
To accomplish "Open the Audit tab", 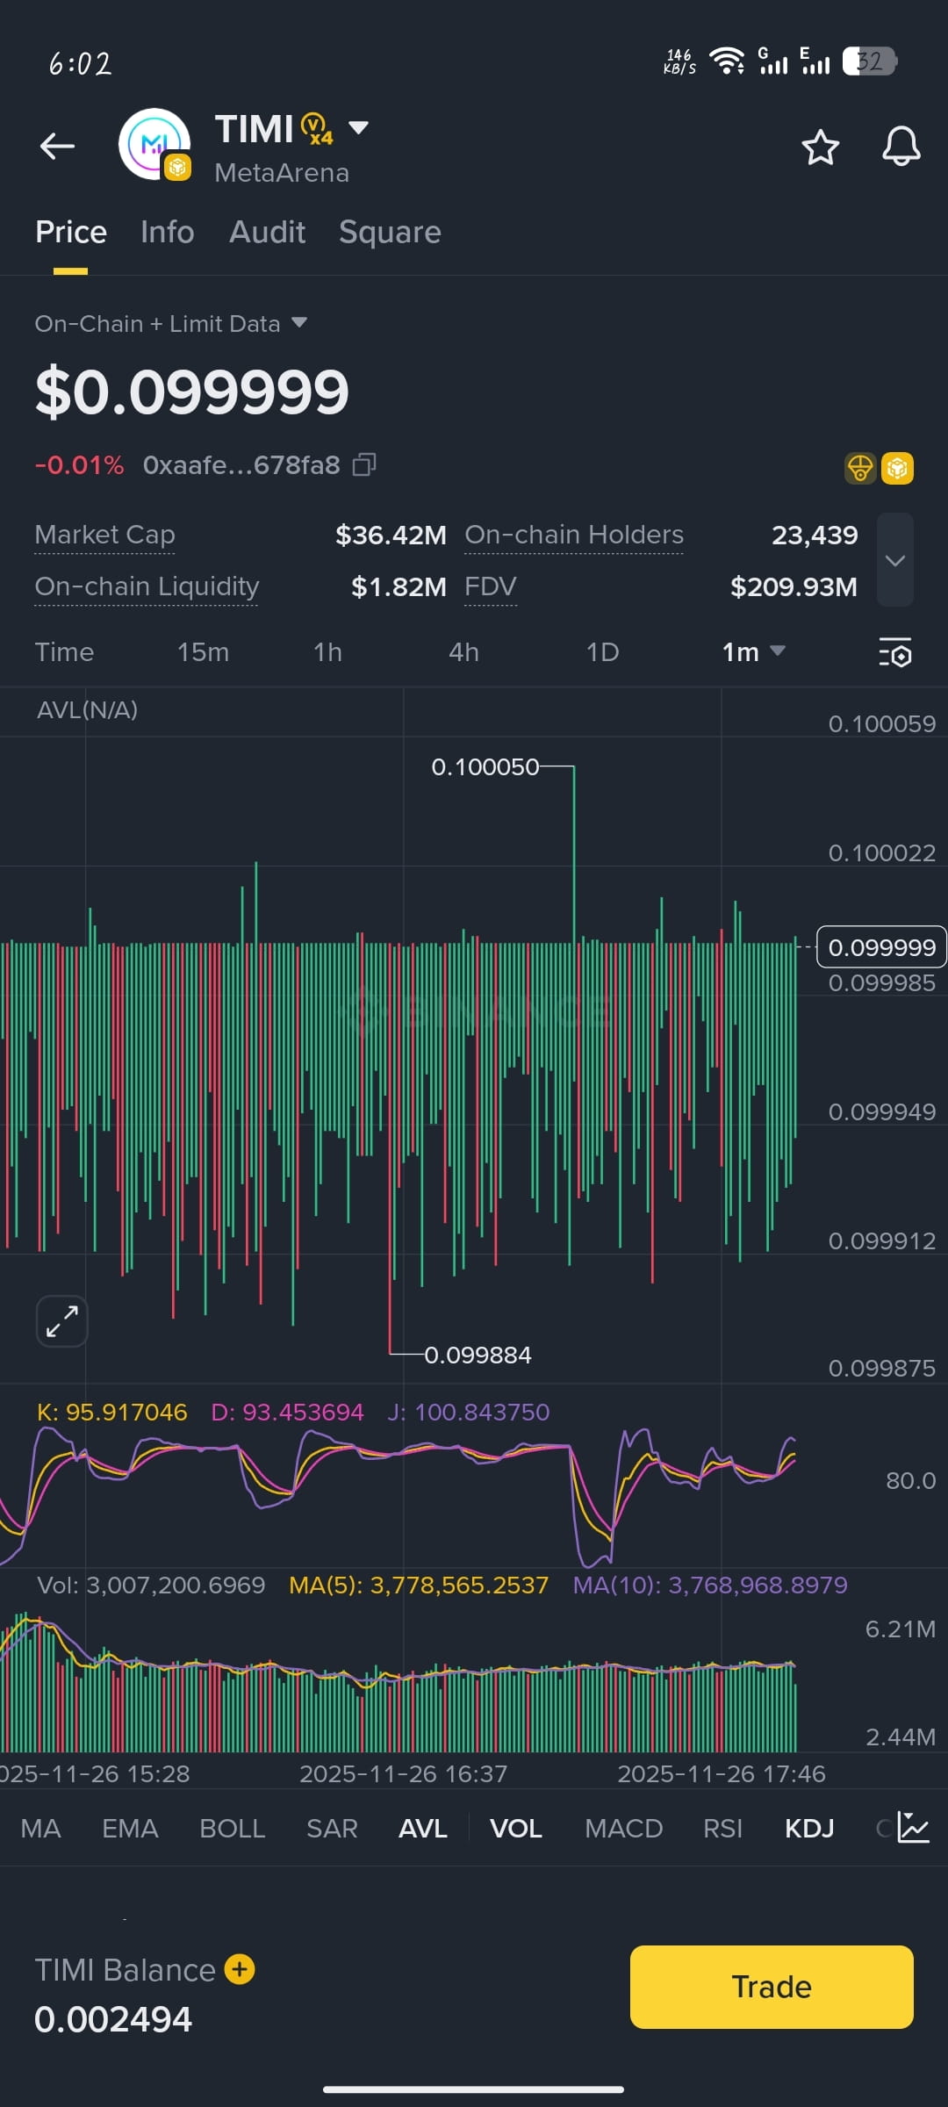I will click(x=267, y=232).
